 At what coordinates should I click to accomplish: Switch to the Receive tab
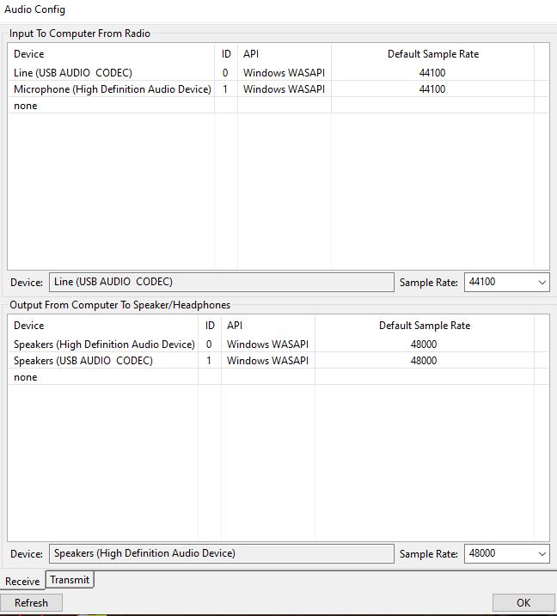click(22, 582)
